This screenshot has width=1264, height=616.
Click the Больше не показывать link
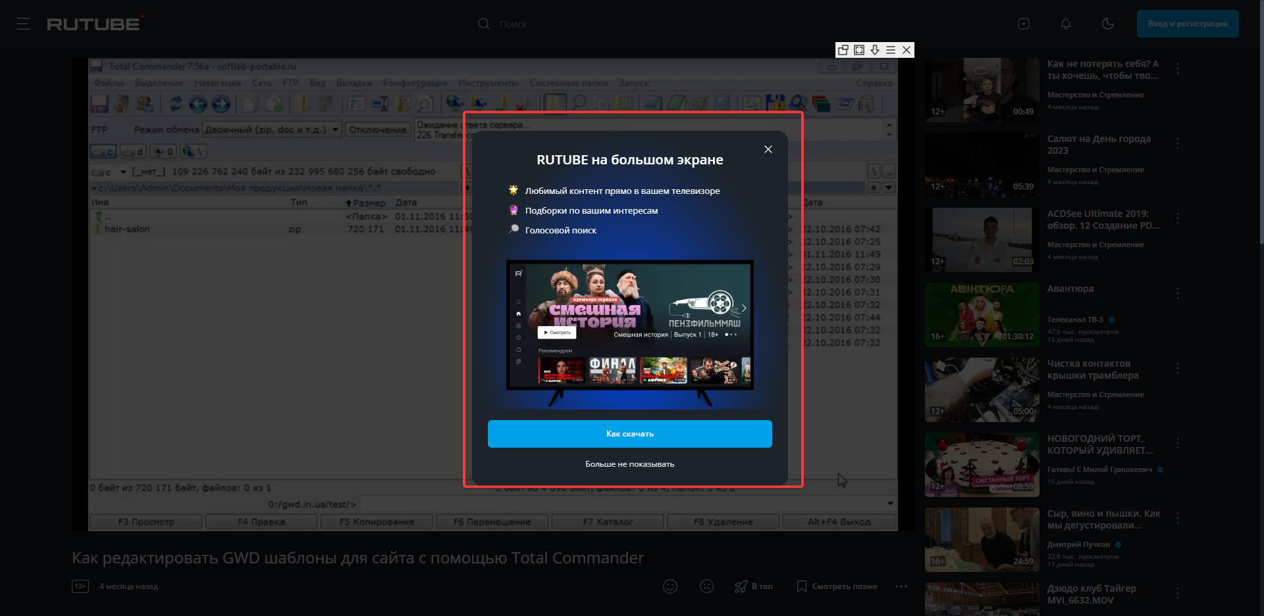(629, 463)
